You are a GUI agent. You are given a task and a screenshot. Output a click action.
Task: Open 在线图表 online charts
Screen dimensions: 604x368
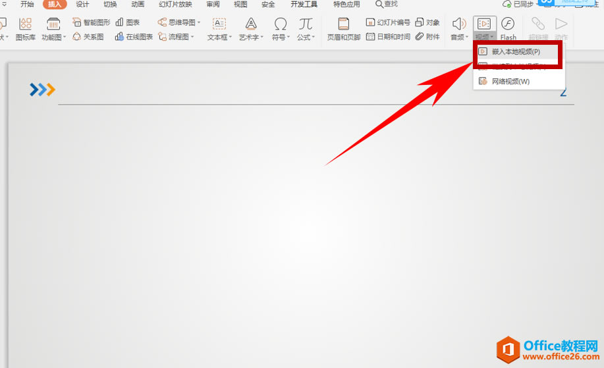coord(134,37)
